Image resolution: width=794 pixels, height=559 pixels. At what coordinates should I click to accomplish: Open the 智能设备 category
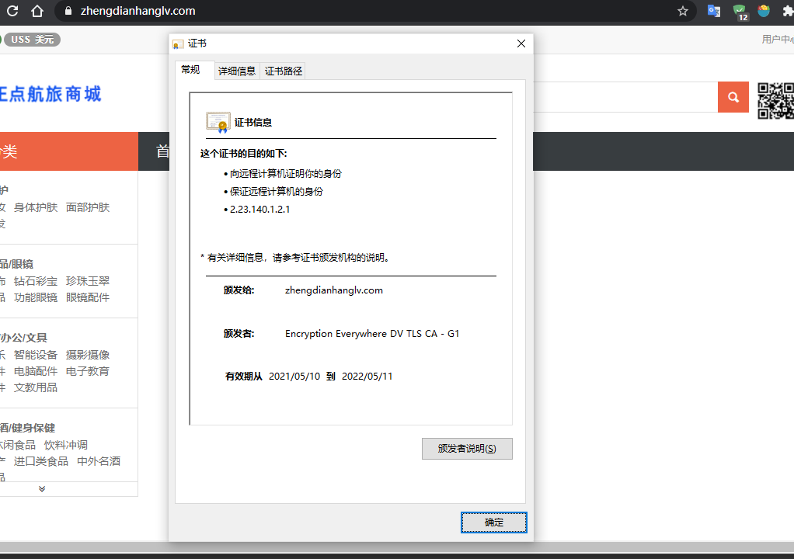pos(36,355)
